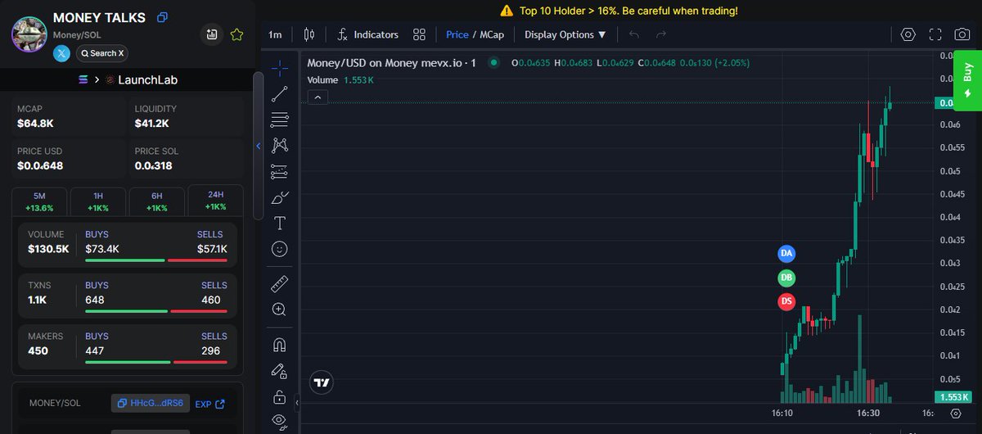Open the MONEY TALKS token avatar

click(29, 33)
